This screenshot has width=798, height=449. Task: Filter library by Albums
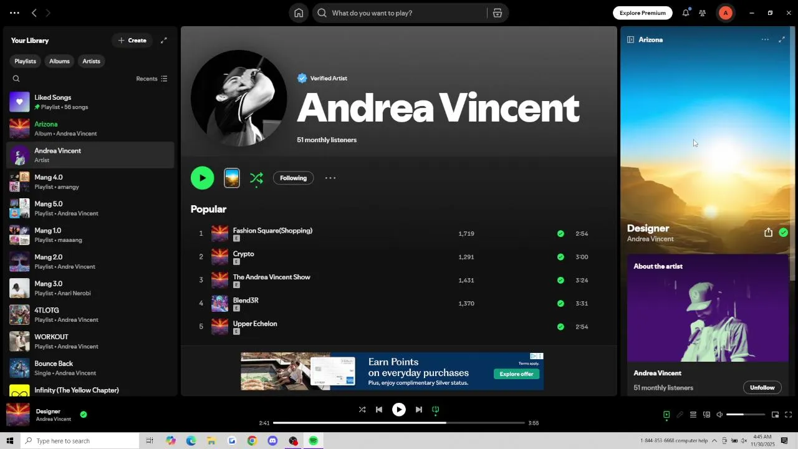(x=59, y=61)
